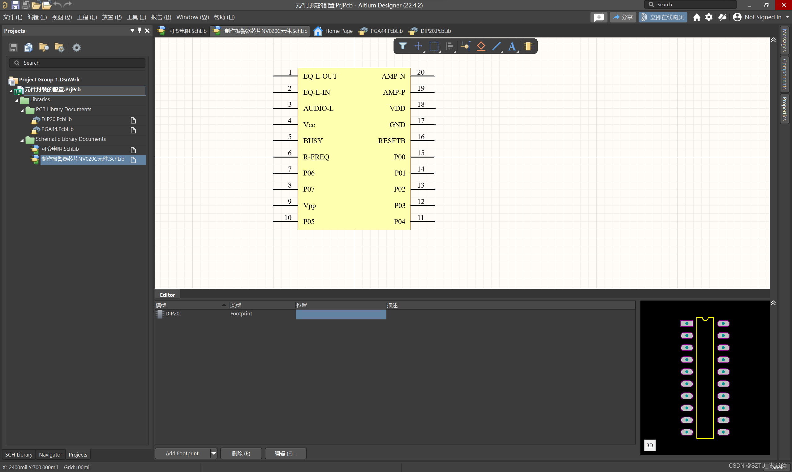The image size is (792, 472).
Task: Click the Projects panel search field
Action: pos(78,63)
